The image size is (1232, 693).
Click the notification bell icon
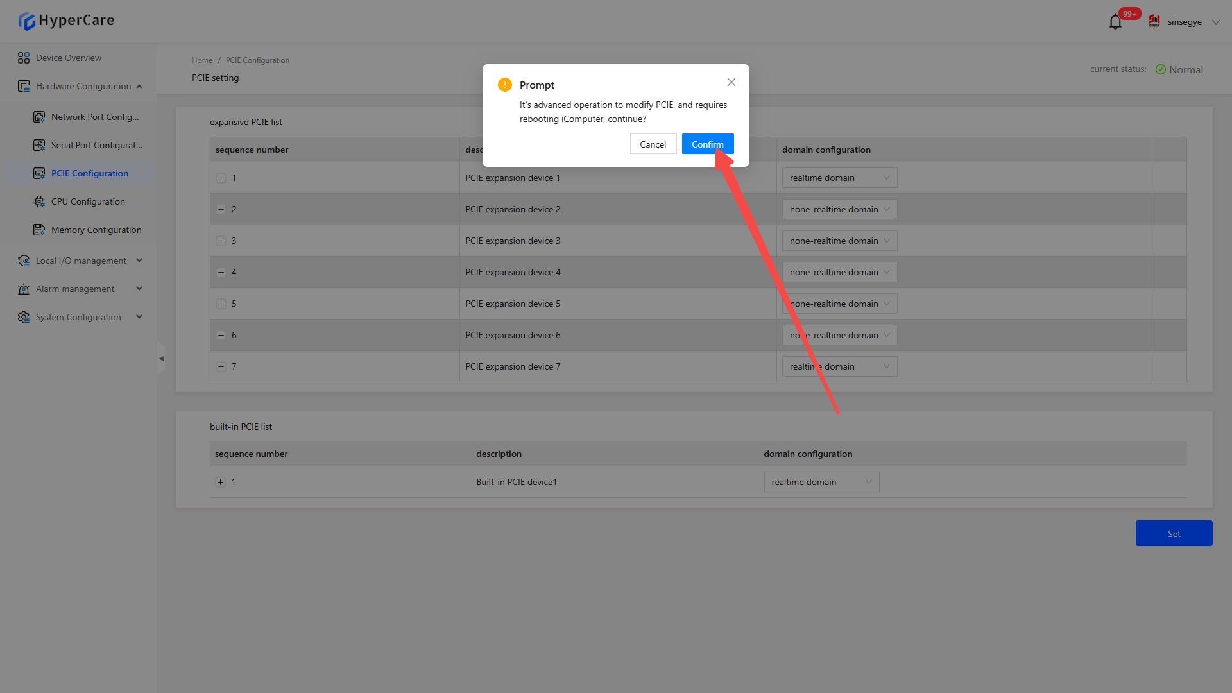(x=1115, y=22)
